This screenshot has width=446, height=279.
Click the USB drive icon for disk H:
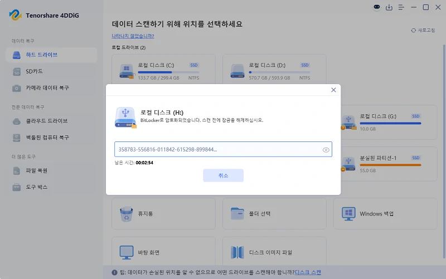click(125, 118)
